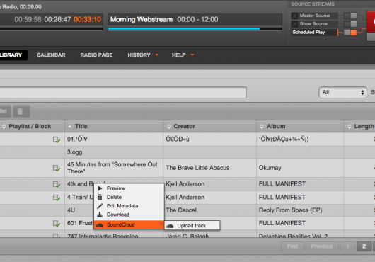Click Morning Webstream progress bar
375x262 pixels.
(195, 29)
